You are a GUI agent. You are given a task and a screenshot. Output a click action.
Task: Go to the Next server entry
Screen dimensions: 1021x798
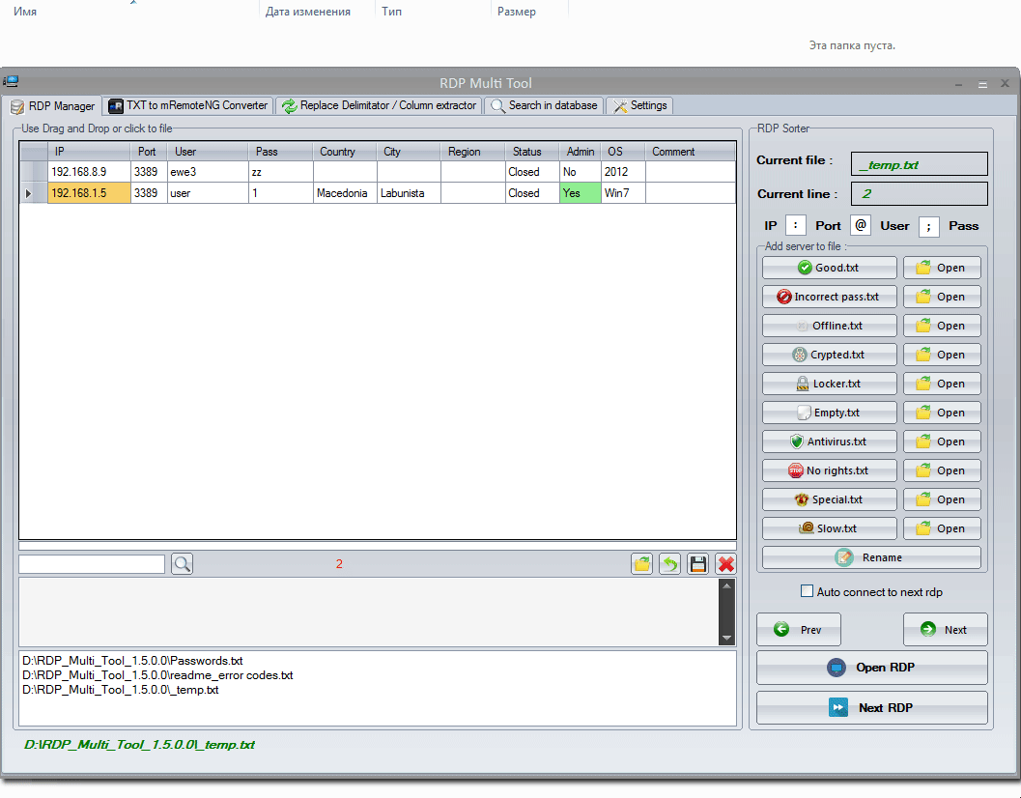pyautogui.click(x=945, y=630)
